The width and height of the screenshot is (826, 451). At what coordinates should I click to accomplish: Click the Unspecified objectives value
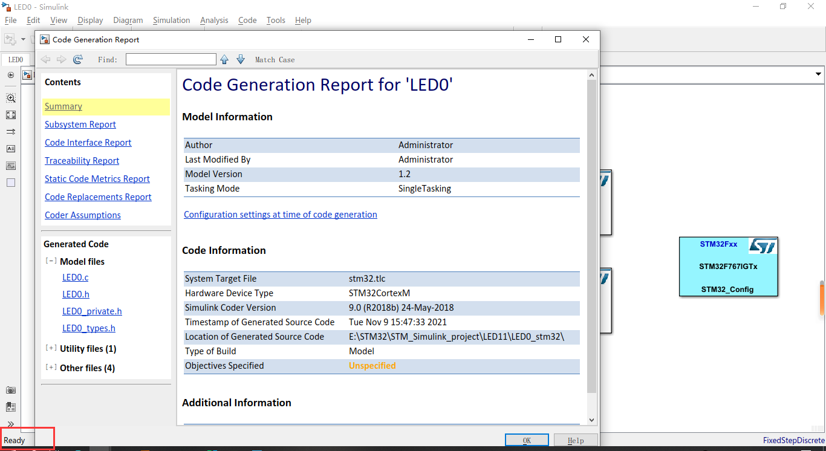372,366
